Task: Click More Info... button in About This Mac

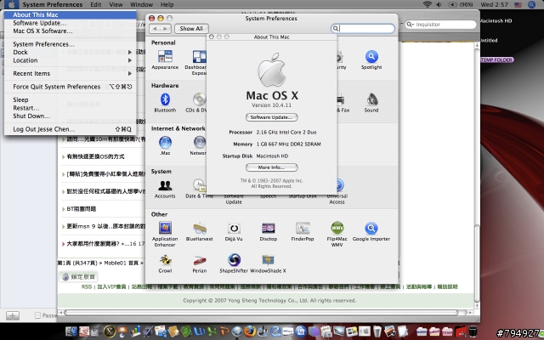Action: [x=272, y=167]
